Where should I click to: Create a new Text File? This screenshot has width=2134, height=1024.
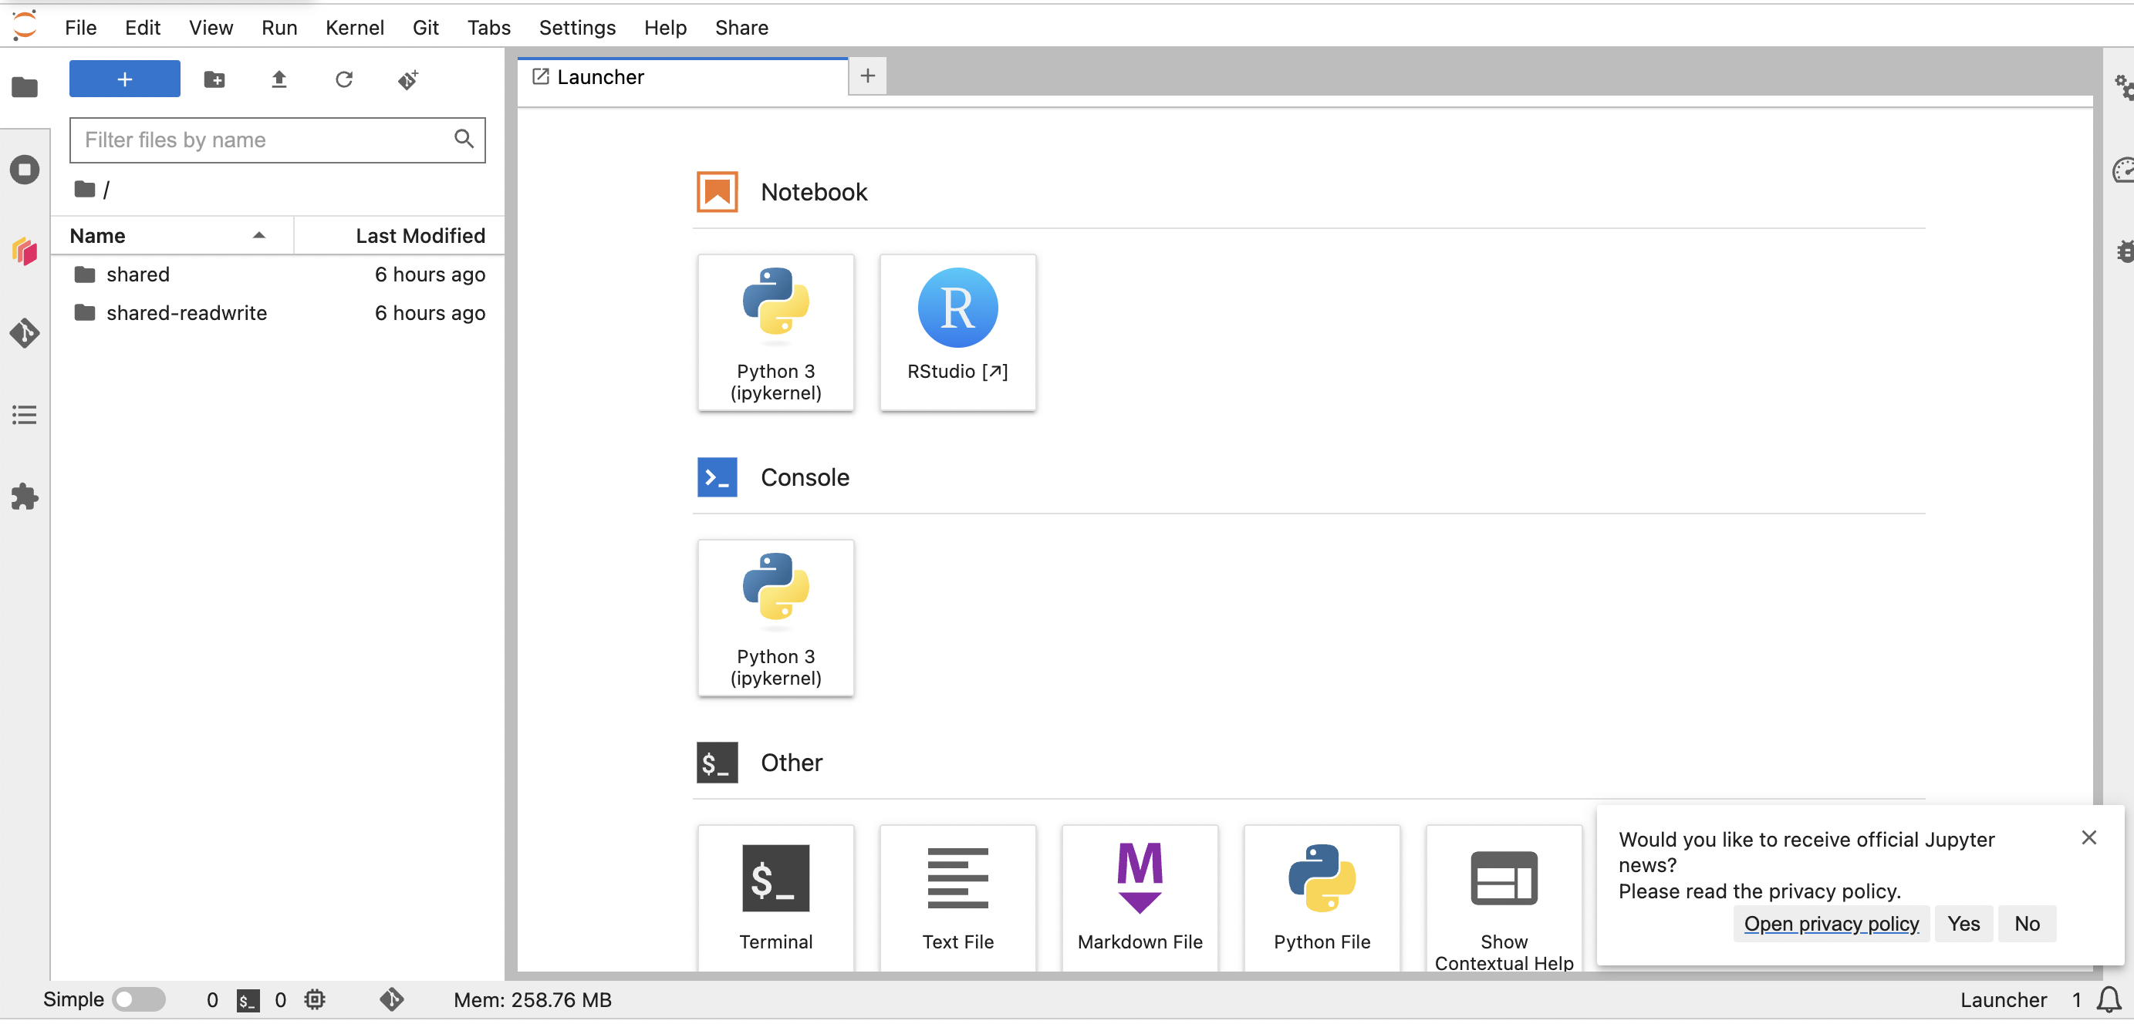pos(957,898)
